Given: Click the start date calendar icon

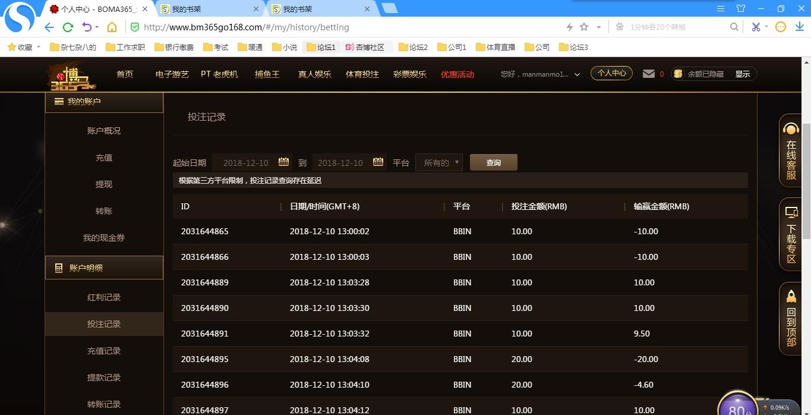Looking at the screenshot, I should [x=283, y=162].
